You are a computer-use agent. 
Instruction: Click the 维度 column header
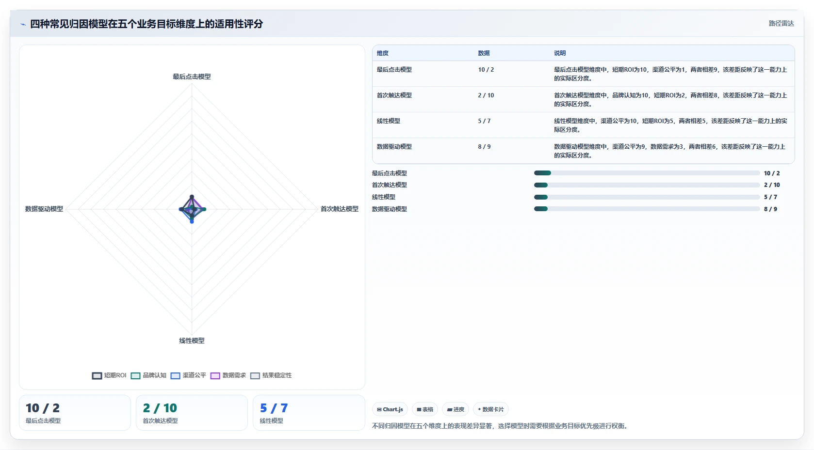point(383,53)
